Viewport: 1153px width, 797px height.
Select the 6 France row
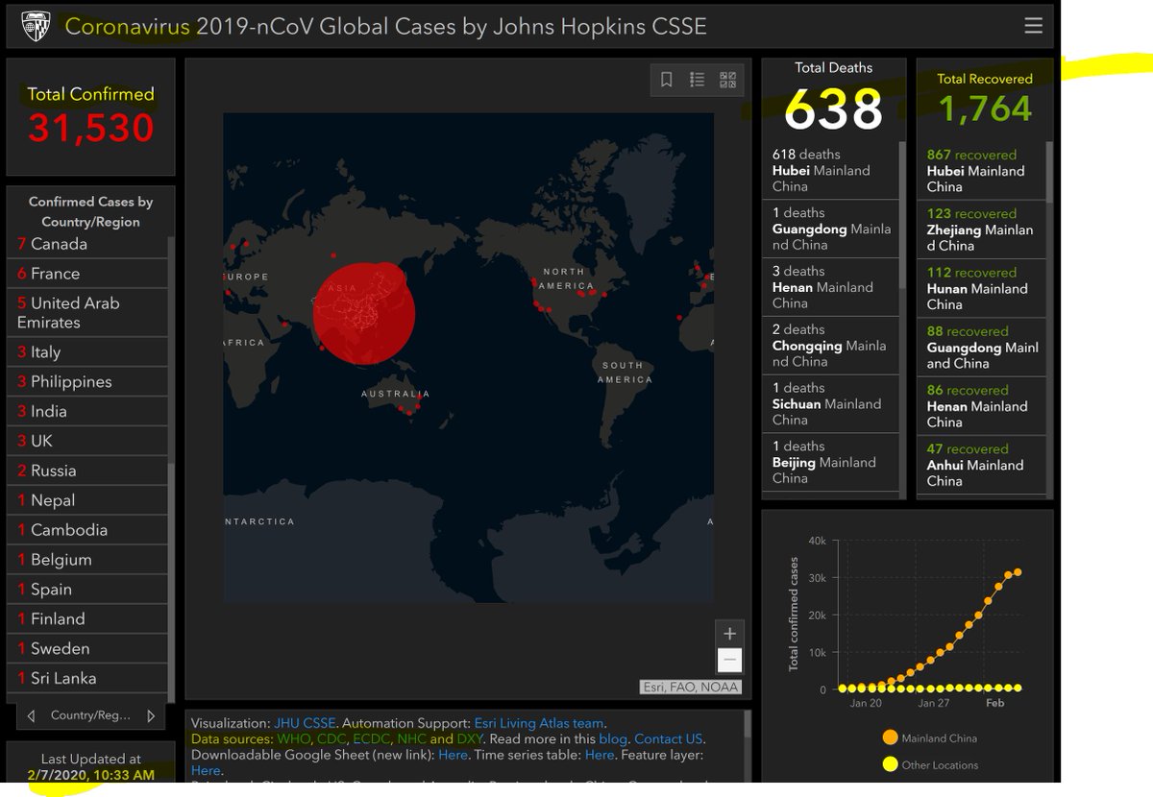88,274
